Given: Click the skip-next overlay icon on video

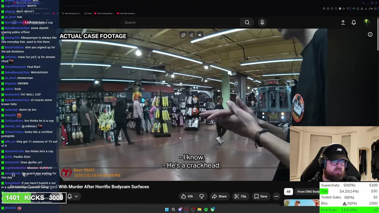Looking at the screenshot, I should click(x=200, y=35).
